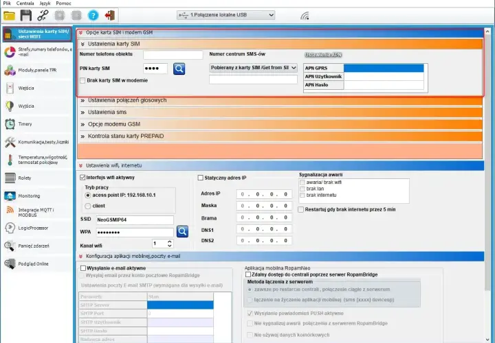Image resolution: width=495 pixels, height=343 pixels.
Task: Collapse Ustawienia karty SIM header
Action: pyautogui.click(x=82, y=44)
